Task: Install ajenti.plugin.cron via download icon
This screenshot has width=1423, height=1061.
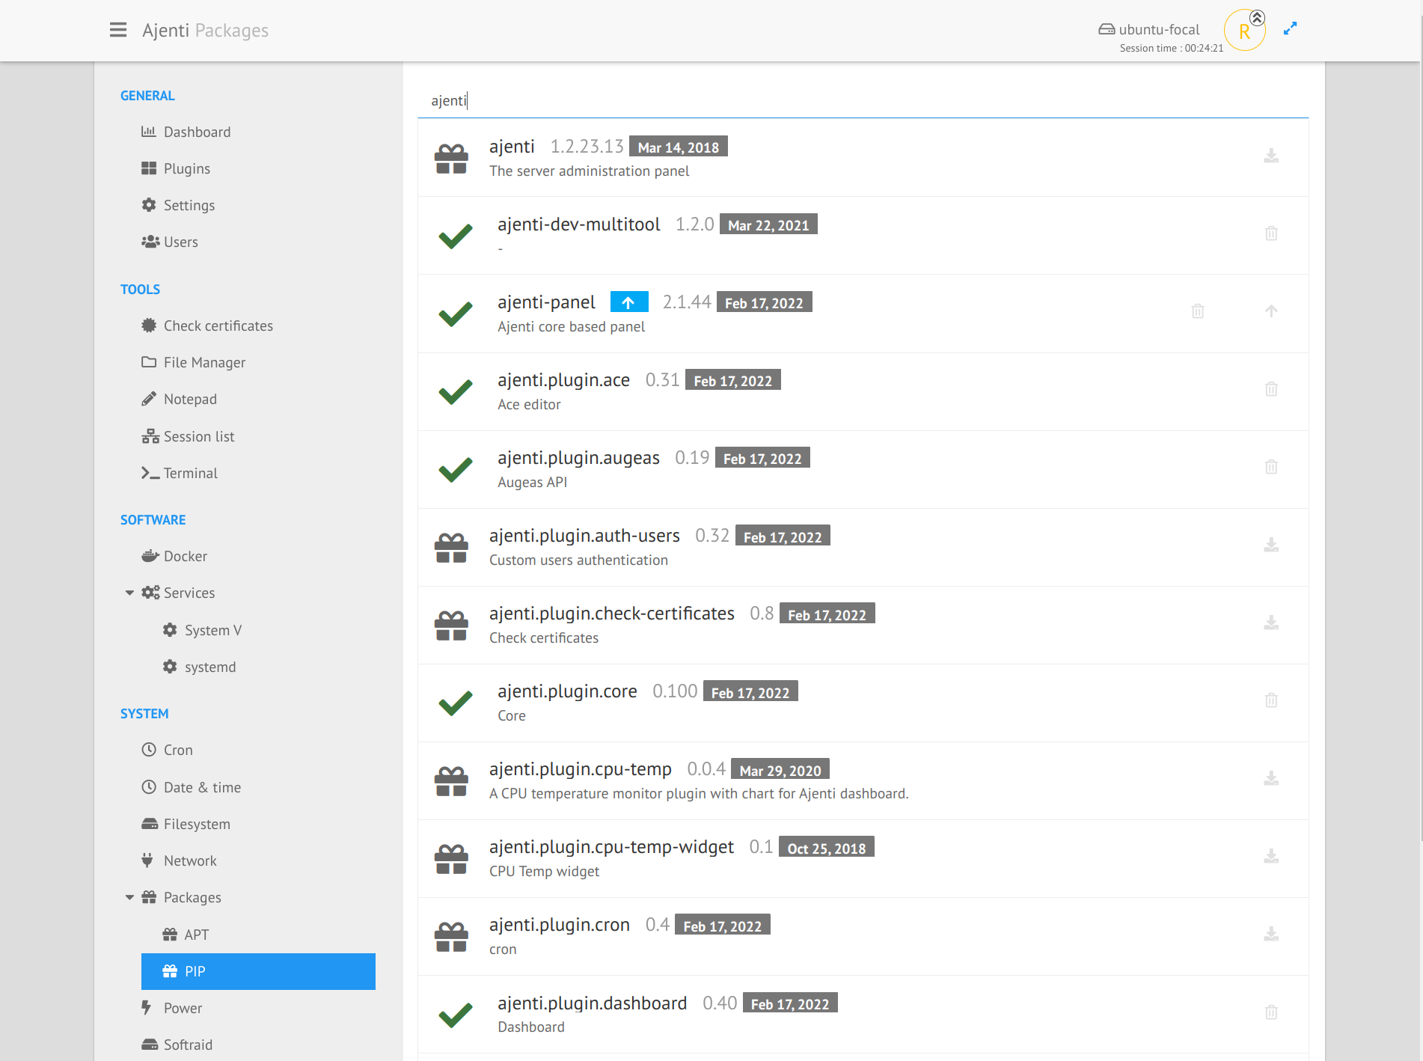Action: click(1271, 934)
